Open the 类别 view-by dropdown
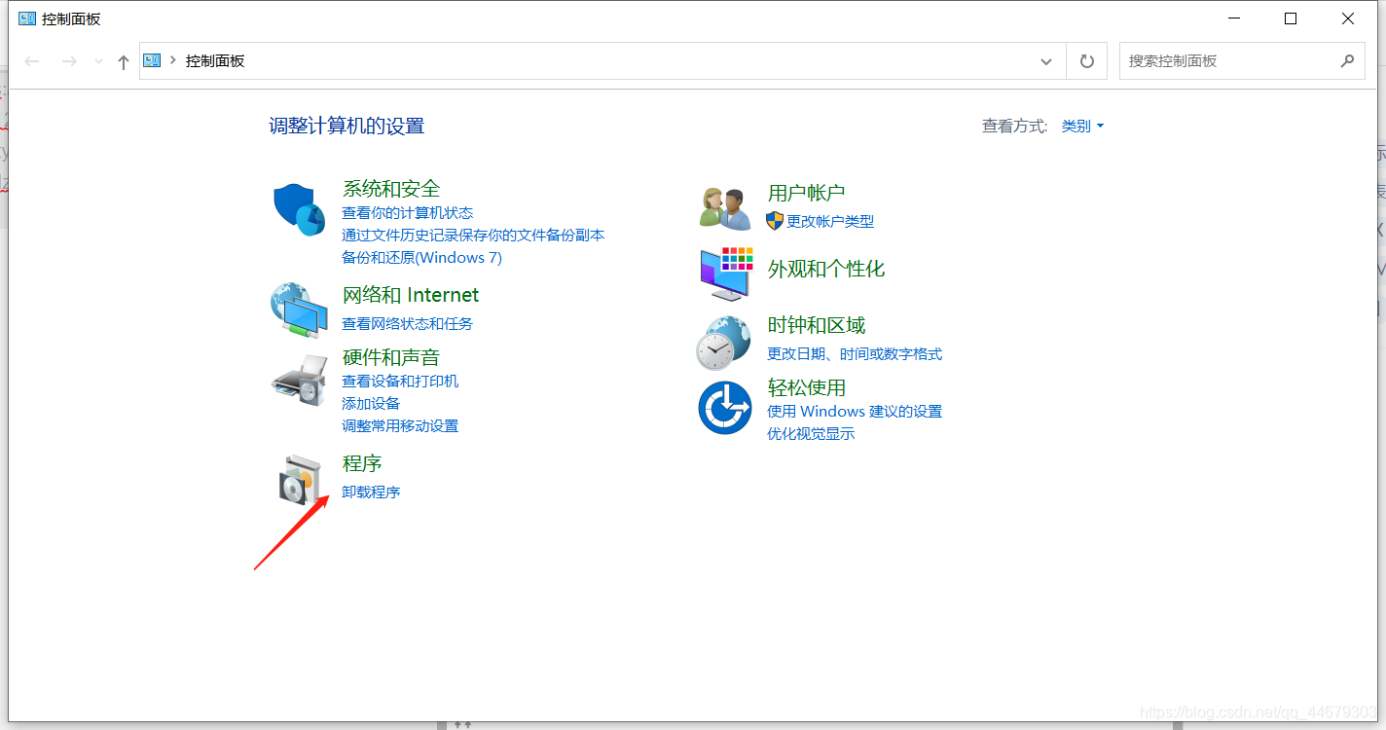The width and height of the screenshot is (1386, 730). pos(1082,126)
